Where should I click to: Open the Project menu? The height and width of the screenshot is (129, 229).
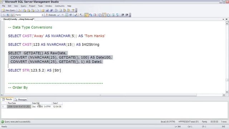point(32,6)
